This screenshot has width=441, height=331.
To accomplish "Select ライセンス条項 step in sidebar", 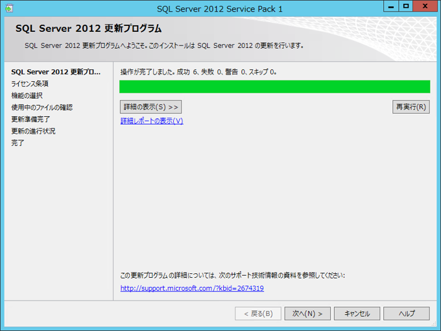I will [x=30, y=84].
